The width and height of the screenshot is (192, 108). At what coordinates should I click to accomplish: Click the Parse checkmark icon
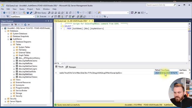[52, 16]
